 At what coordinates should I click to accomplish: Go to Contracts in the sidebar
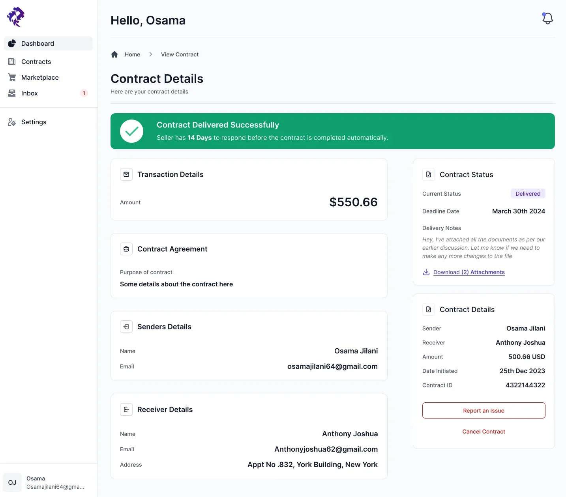[x=48, y=62]
